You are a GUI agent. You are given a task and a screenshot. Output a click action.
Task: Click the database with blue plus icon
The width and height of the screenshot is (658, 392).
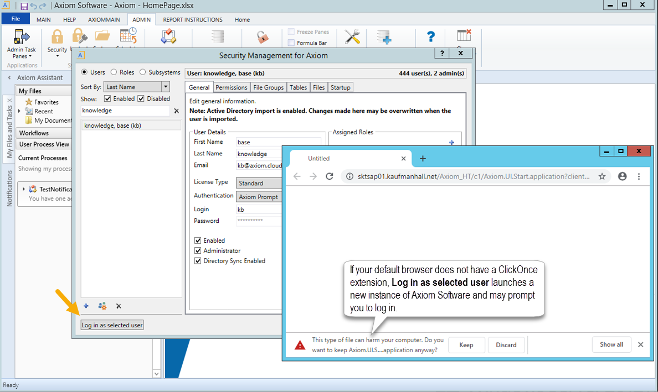click(x=384, y=37)
